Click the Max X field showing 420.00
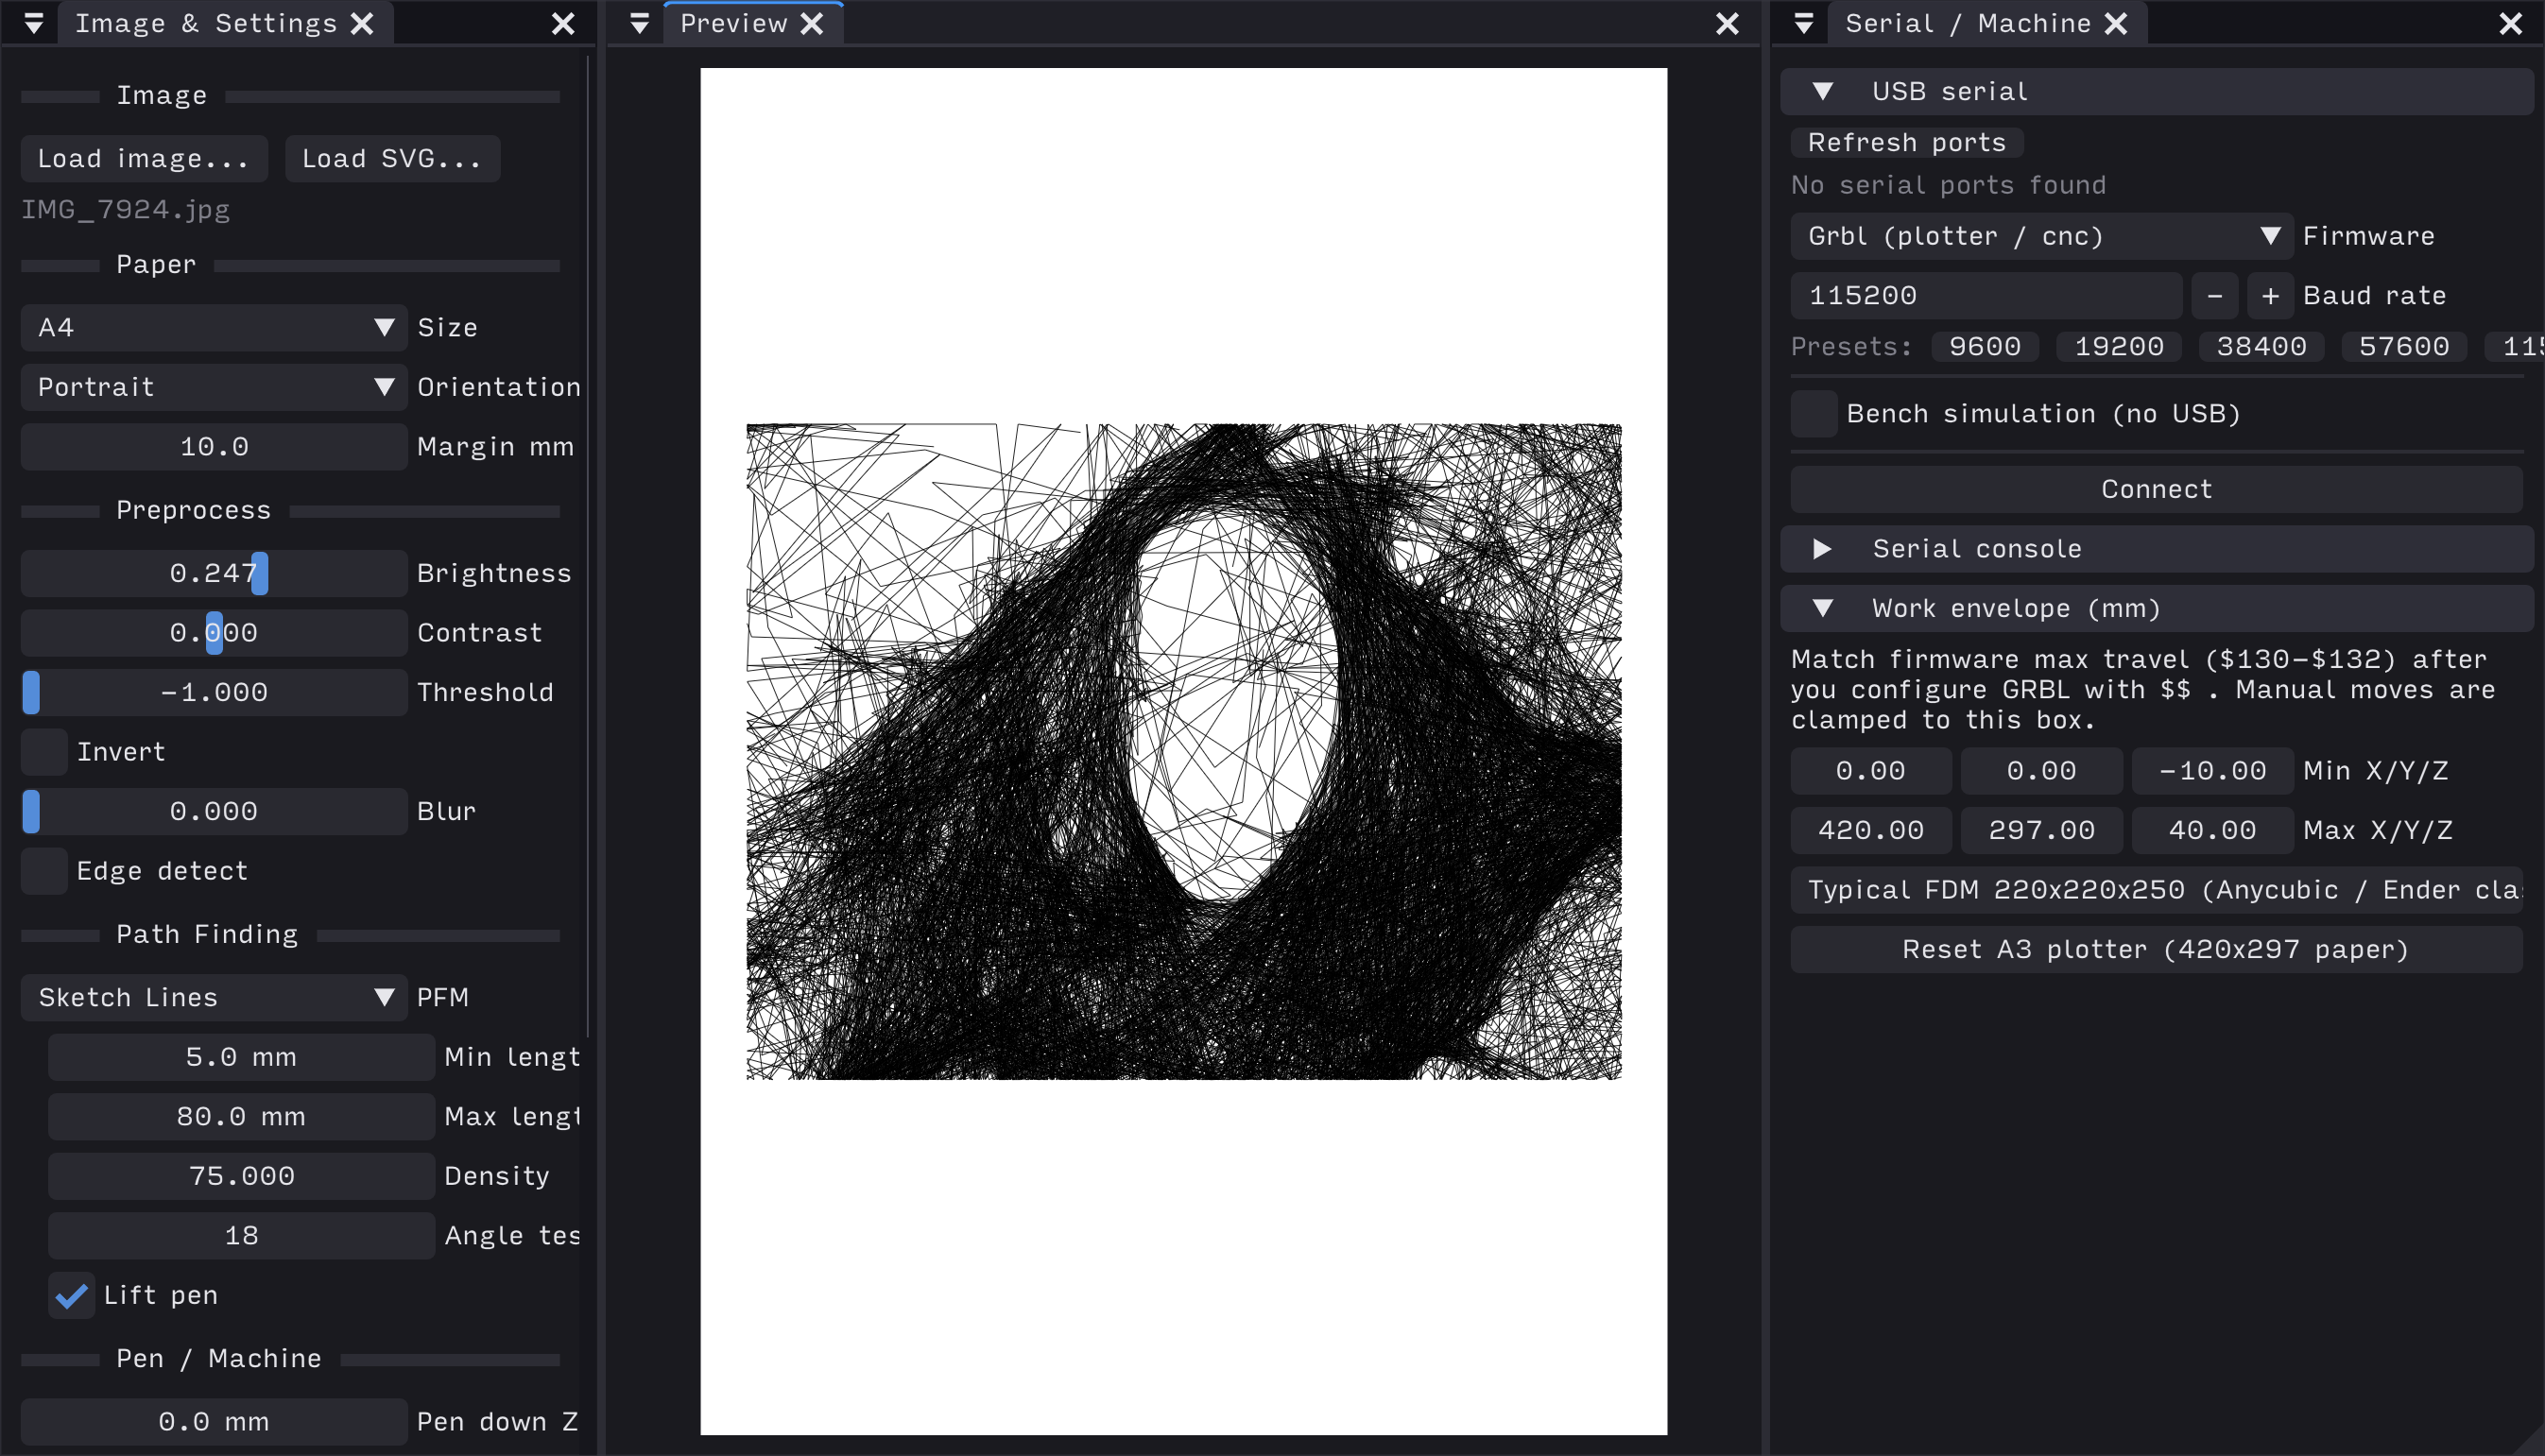The width and height of the screenshot is (2545, 1456). click(1871, 830)
